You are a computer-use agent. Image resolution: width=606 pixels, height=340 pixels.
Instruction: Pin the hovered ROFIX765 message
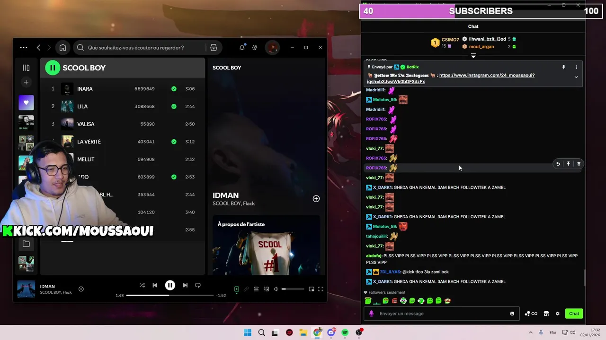coord(568,164)
